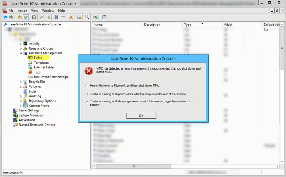Click the Activity monitor icon in tree

click(26, 44)
